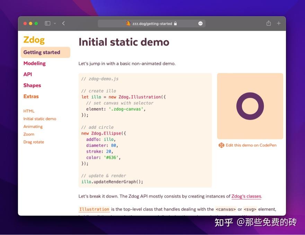Image resolution: width=305 pixels, height=235 pixels.
Task: Follow the Zdog's classes link
Action: [246, 196]
